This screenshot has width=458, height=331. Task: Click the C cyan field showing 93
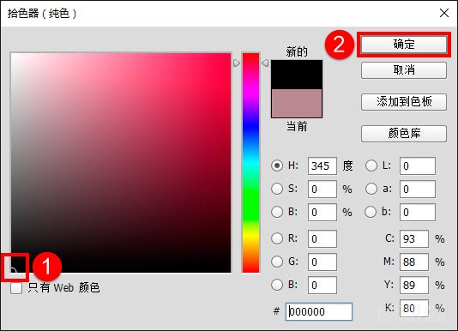(x=414, y=238)
